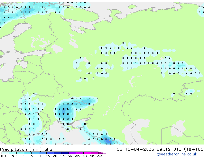Click the 'Precipitation [mm]' title text
This screenshot has height=157, width=204.
[21, 149]
